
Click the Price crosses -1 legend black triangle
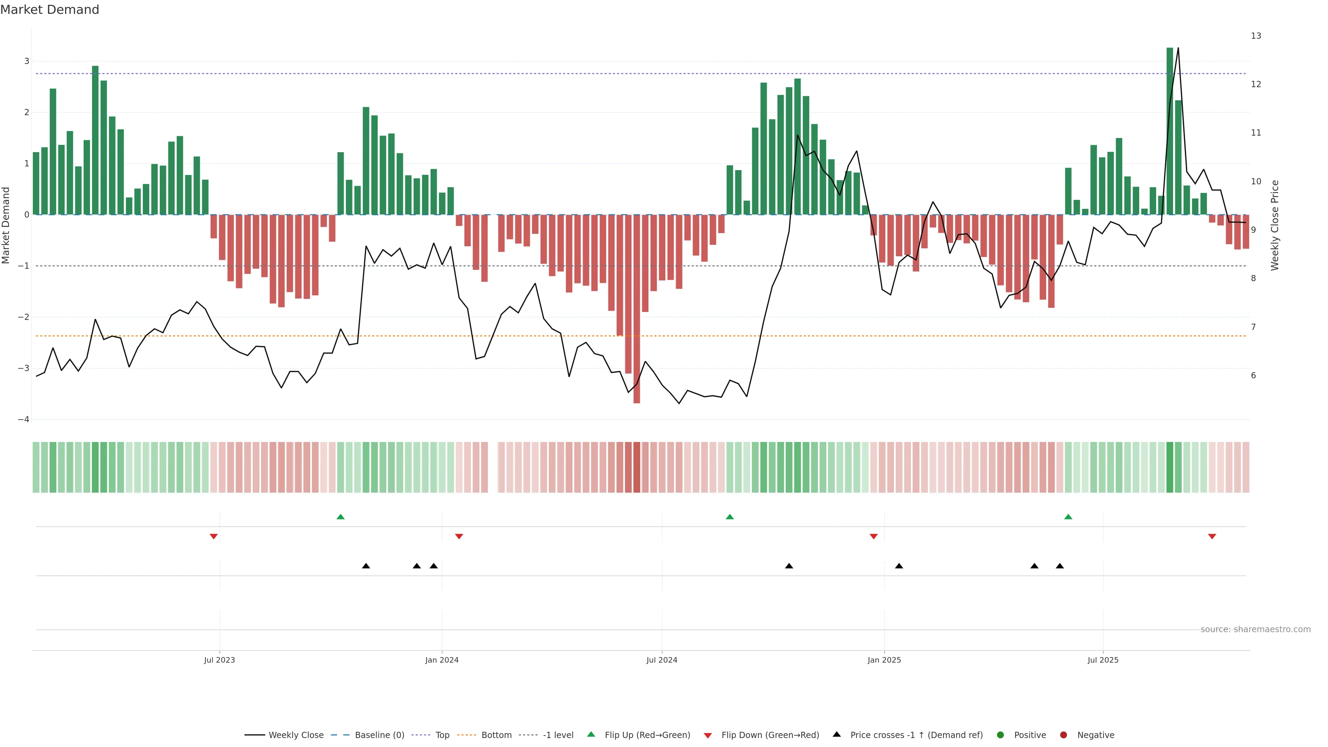click(x=837, y=734)
